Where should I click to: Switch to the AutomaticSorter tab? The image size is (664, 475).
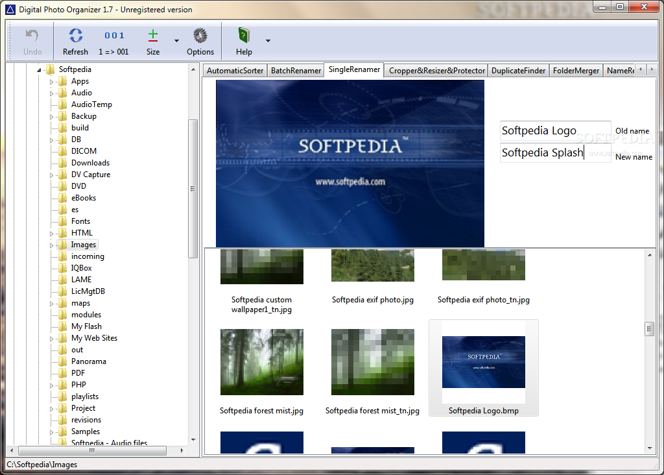[x=235, y=70]
